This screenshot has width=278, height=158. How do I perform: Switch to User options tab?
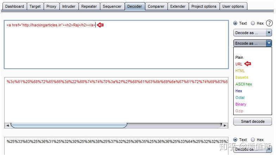pyautogui.click(x=233, y=6)
